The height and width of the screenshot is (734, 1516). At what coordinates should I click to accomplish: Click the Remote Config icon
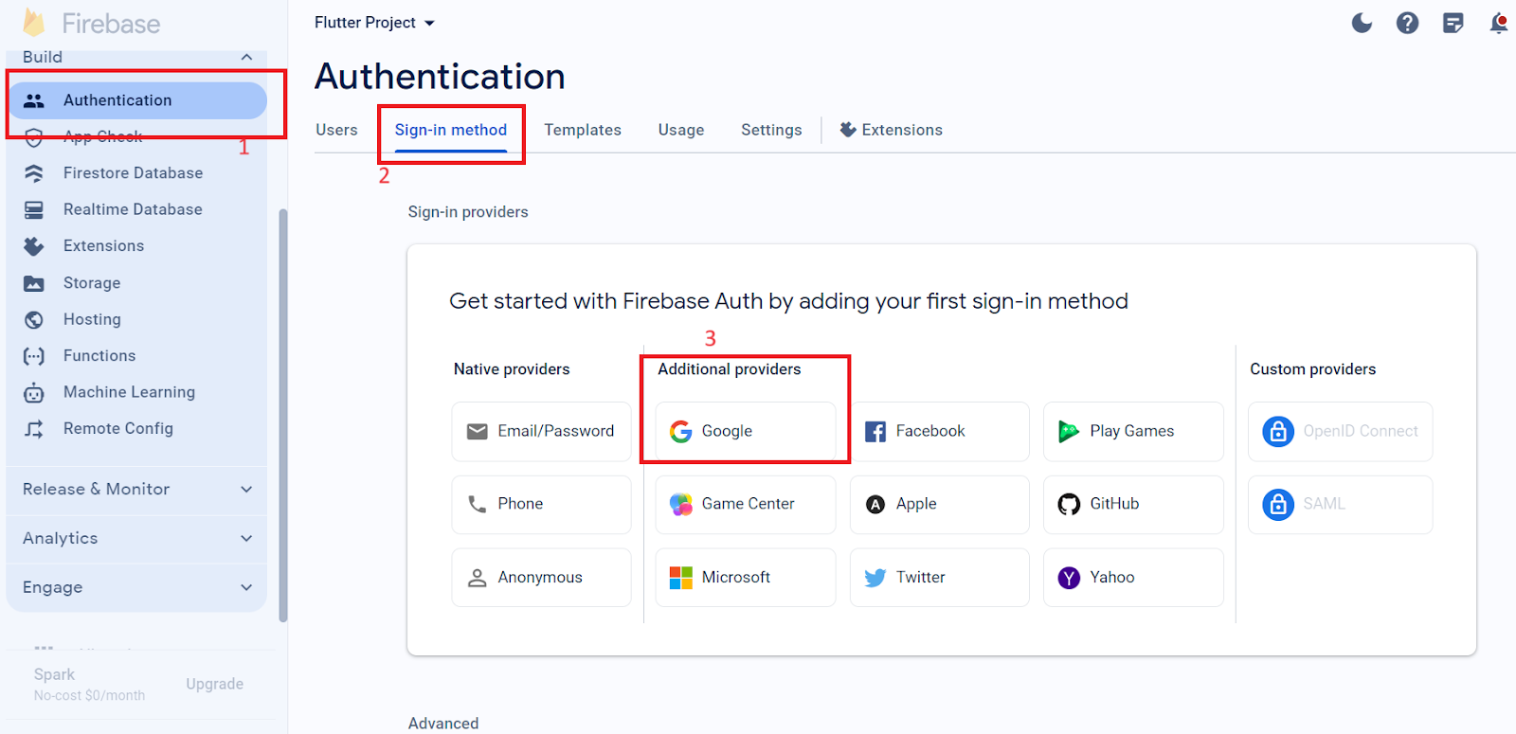coord(34,429)
